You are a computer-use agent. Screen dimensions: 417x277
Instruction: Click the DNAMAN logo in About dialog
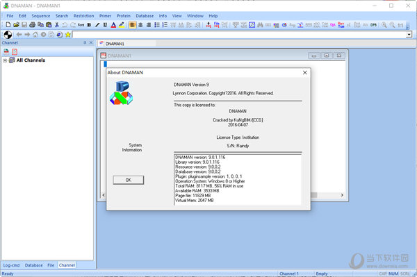tap(121, 93)
